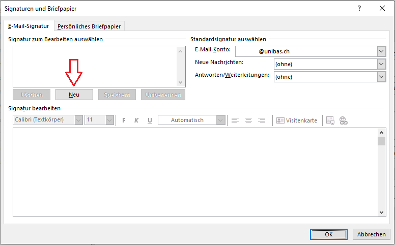
Task: Align signature text left
Action: (x=235, y=120)
